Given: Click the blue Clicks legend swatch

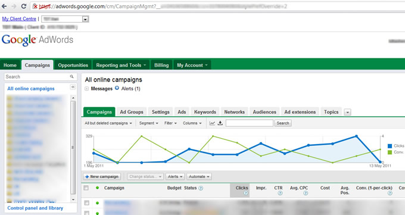Looking at the screenshot, I should point(390,146).
